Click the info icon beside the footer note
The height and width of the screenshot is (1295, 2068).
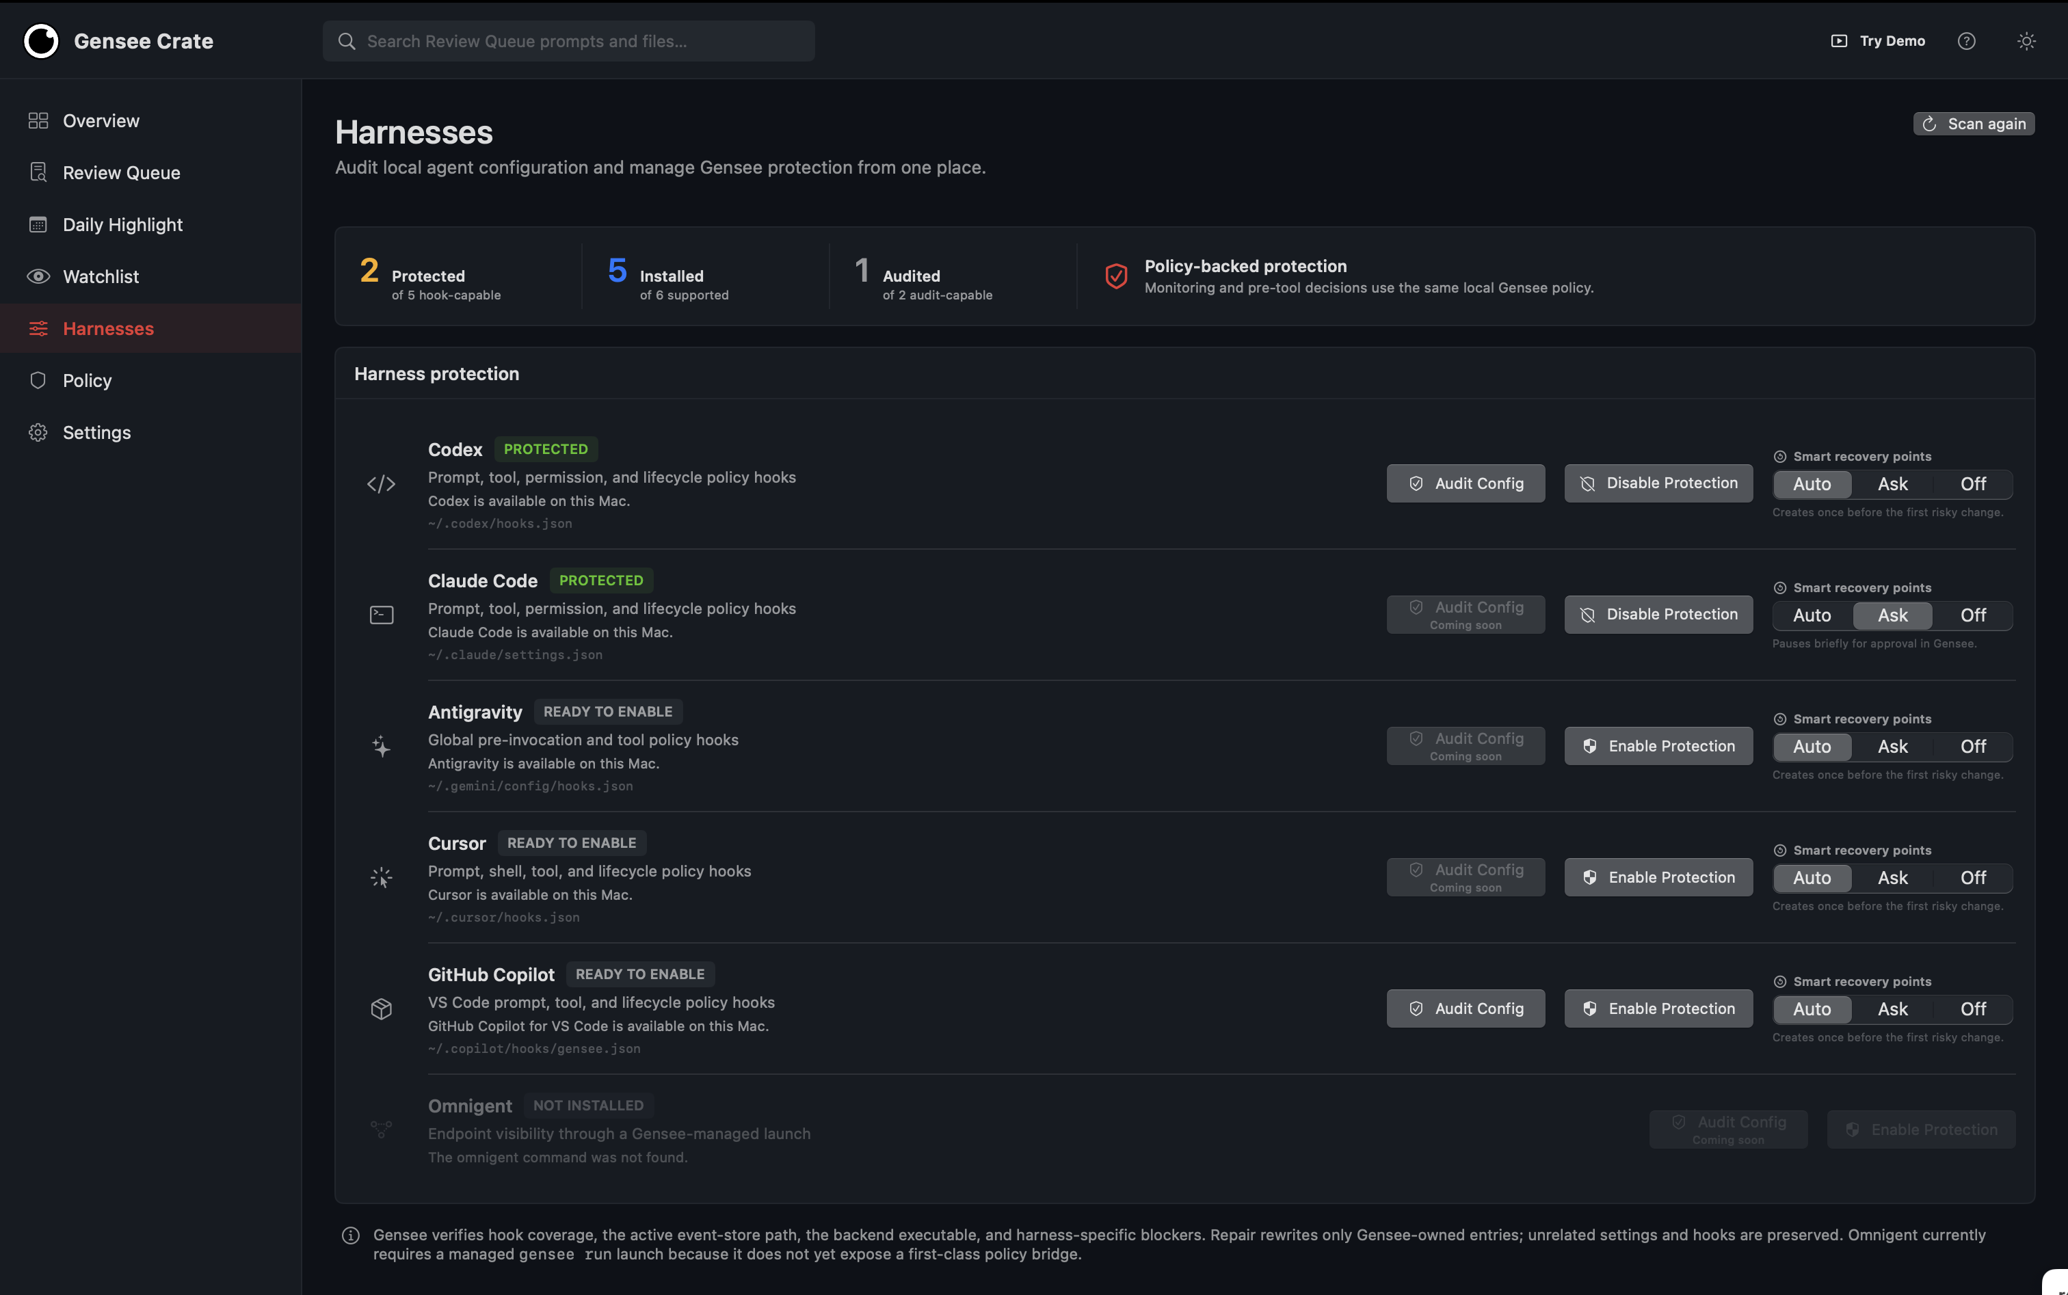click(350, 1235)
